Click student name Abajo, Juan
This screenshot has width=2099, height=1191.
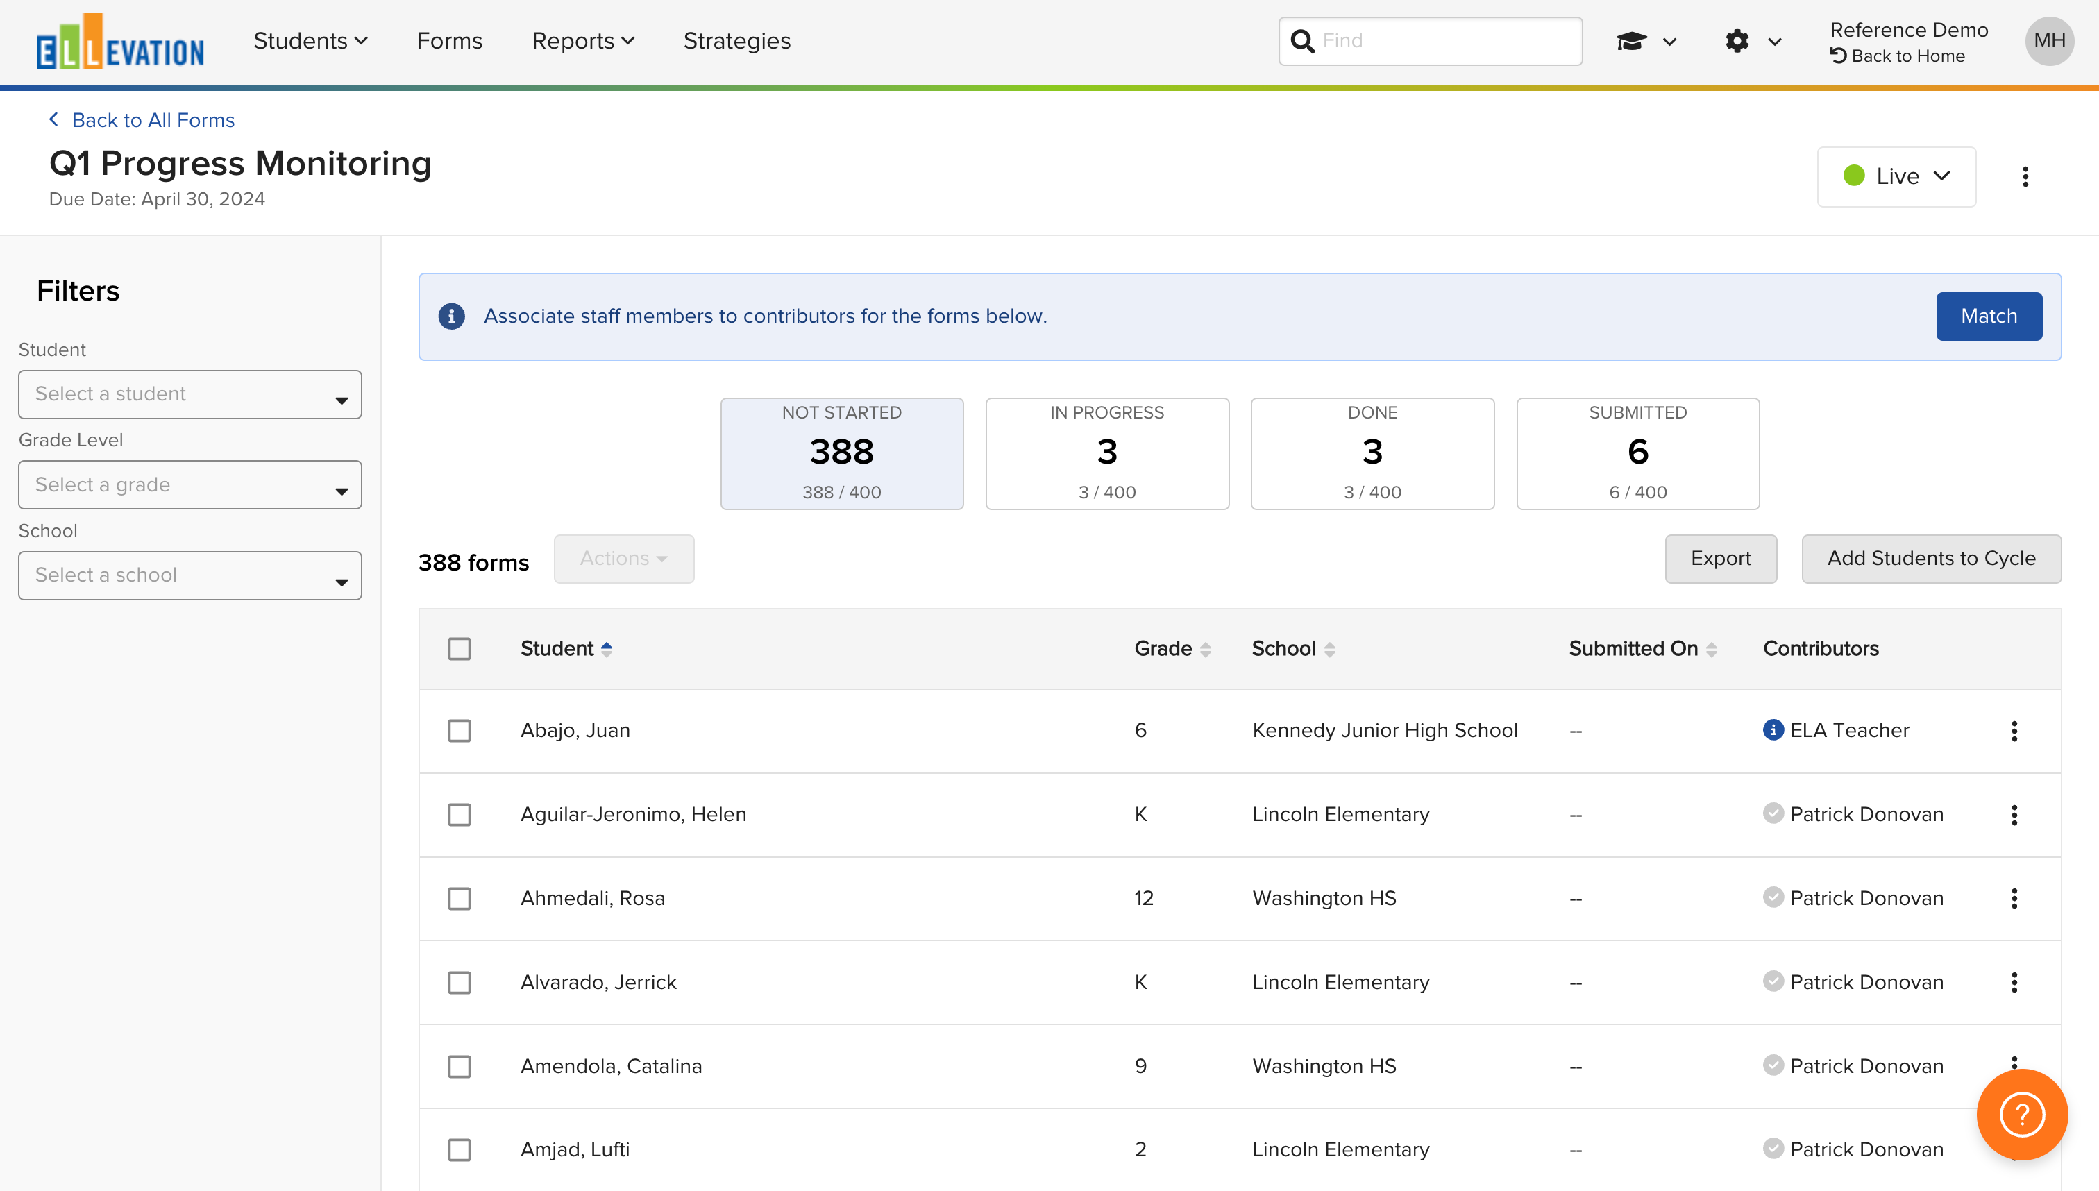pos(575,730)
